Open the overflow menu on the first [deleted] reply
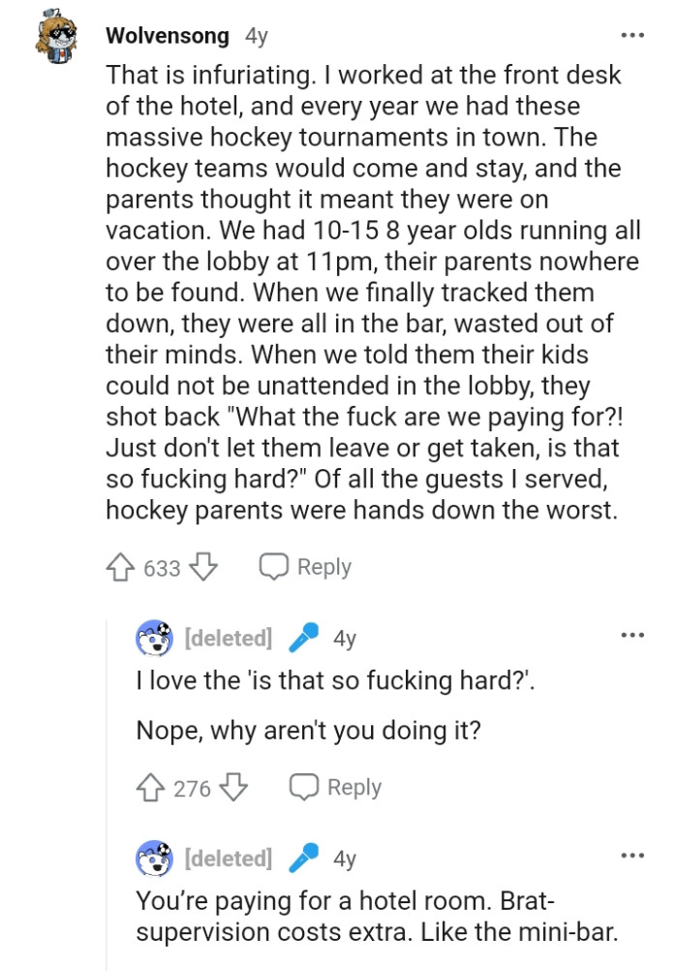678x971 pixels. 632,635
